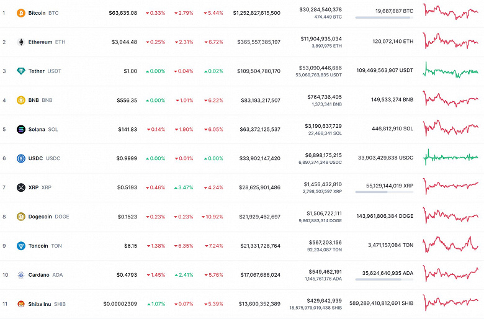The height and width of the screenshot is (319, 484).
Task: Click Cardano's market cap value
Action: tap(259, 275)
